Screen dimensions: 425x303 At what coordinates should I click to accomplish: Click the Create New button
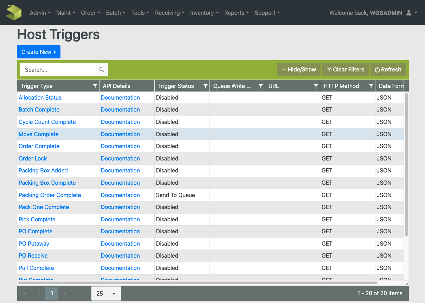pos(39,52)
